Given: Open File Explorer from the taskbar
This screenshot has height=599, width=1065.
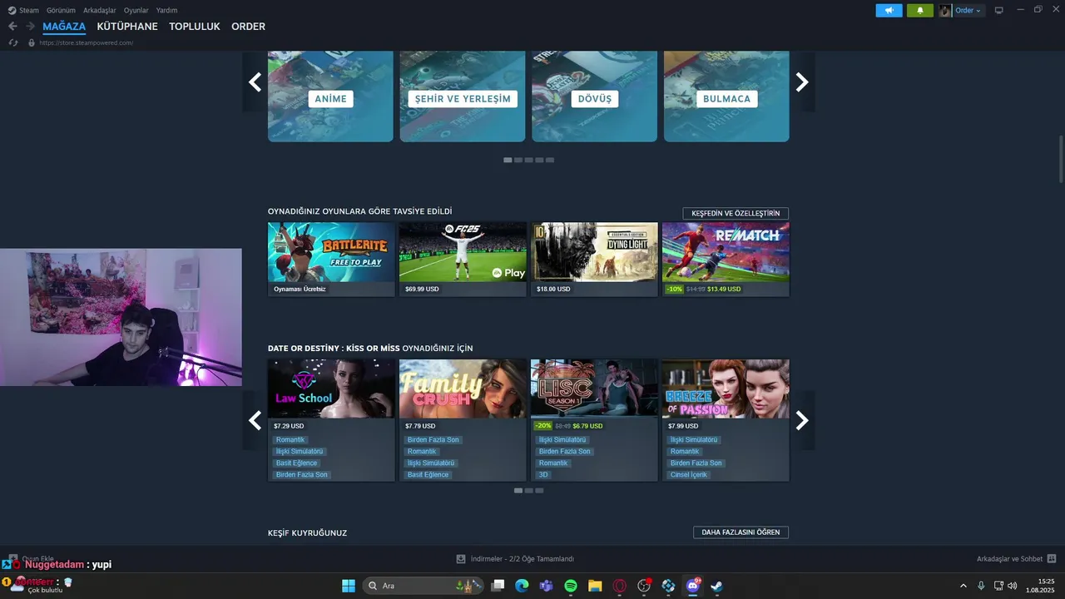Looking at the screenshot, I should coord(595,586).
